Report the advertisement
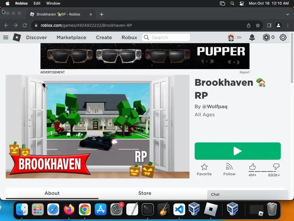The width and height of the screenshot is (294, 221). coord(245,72)
